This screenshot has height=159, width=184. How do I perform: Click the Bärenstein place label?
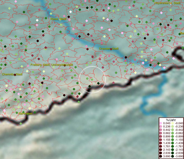[x=26, y=113]
